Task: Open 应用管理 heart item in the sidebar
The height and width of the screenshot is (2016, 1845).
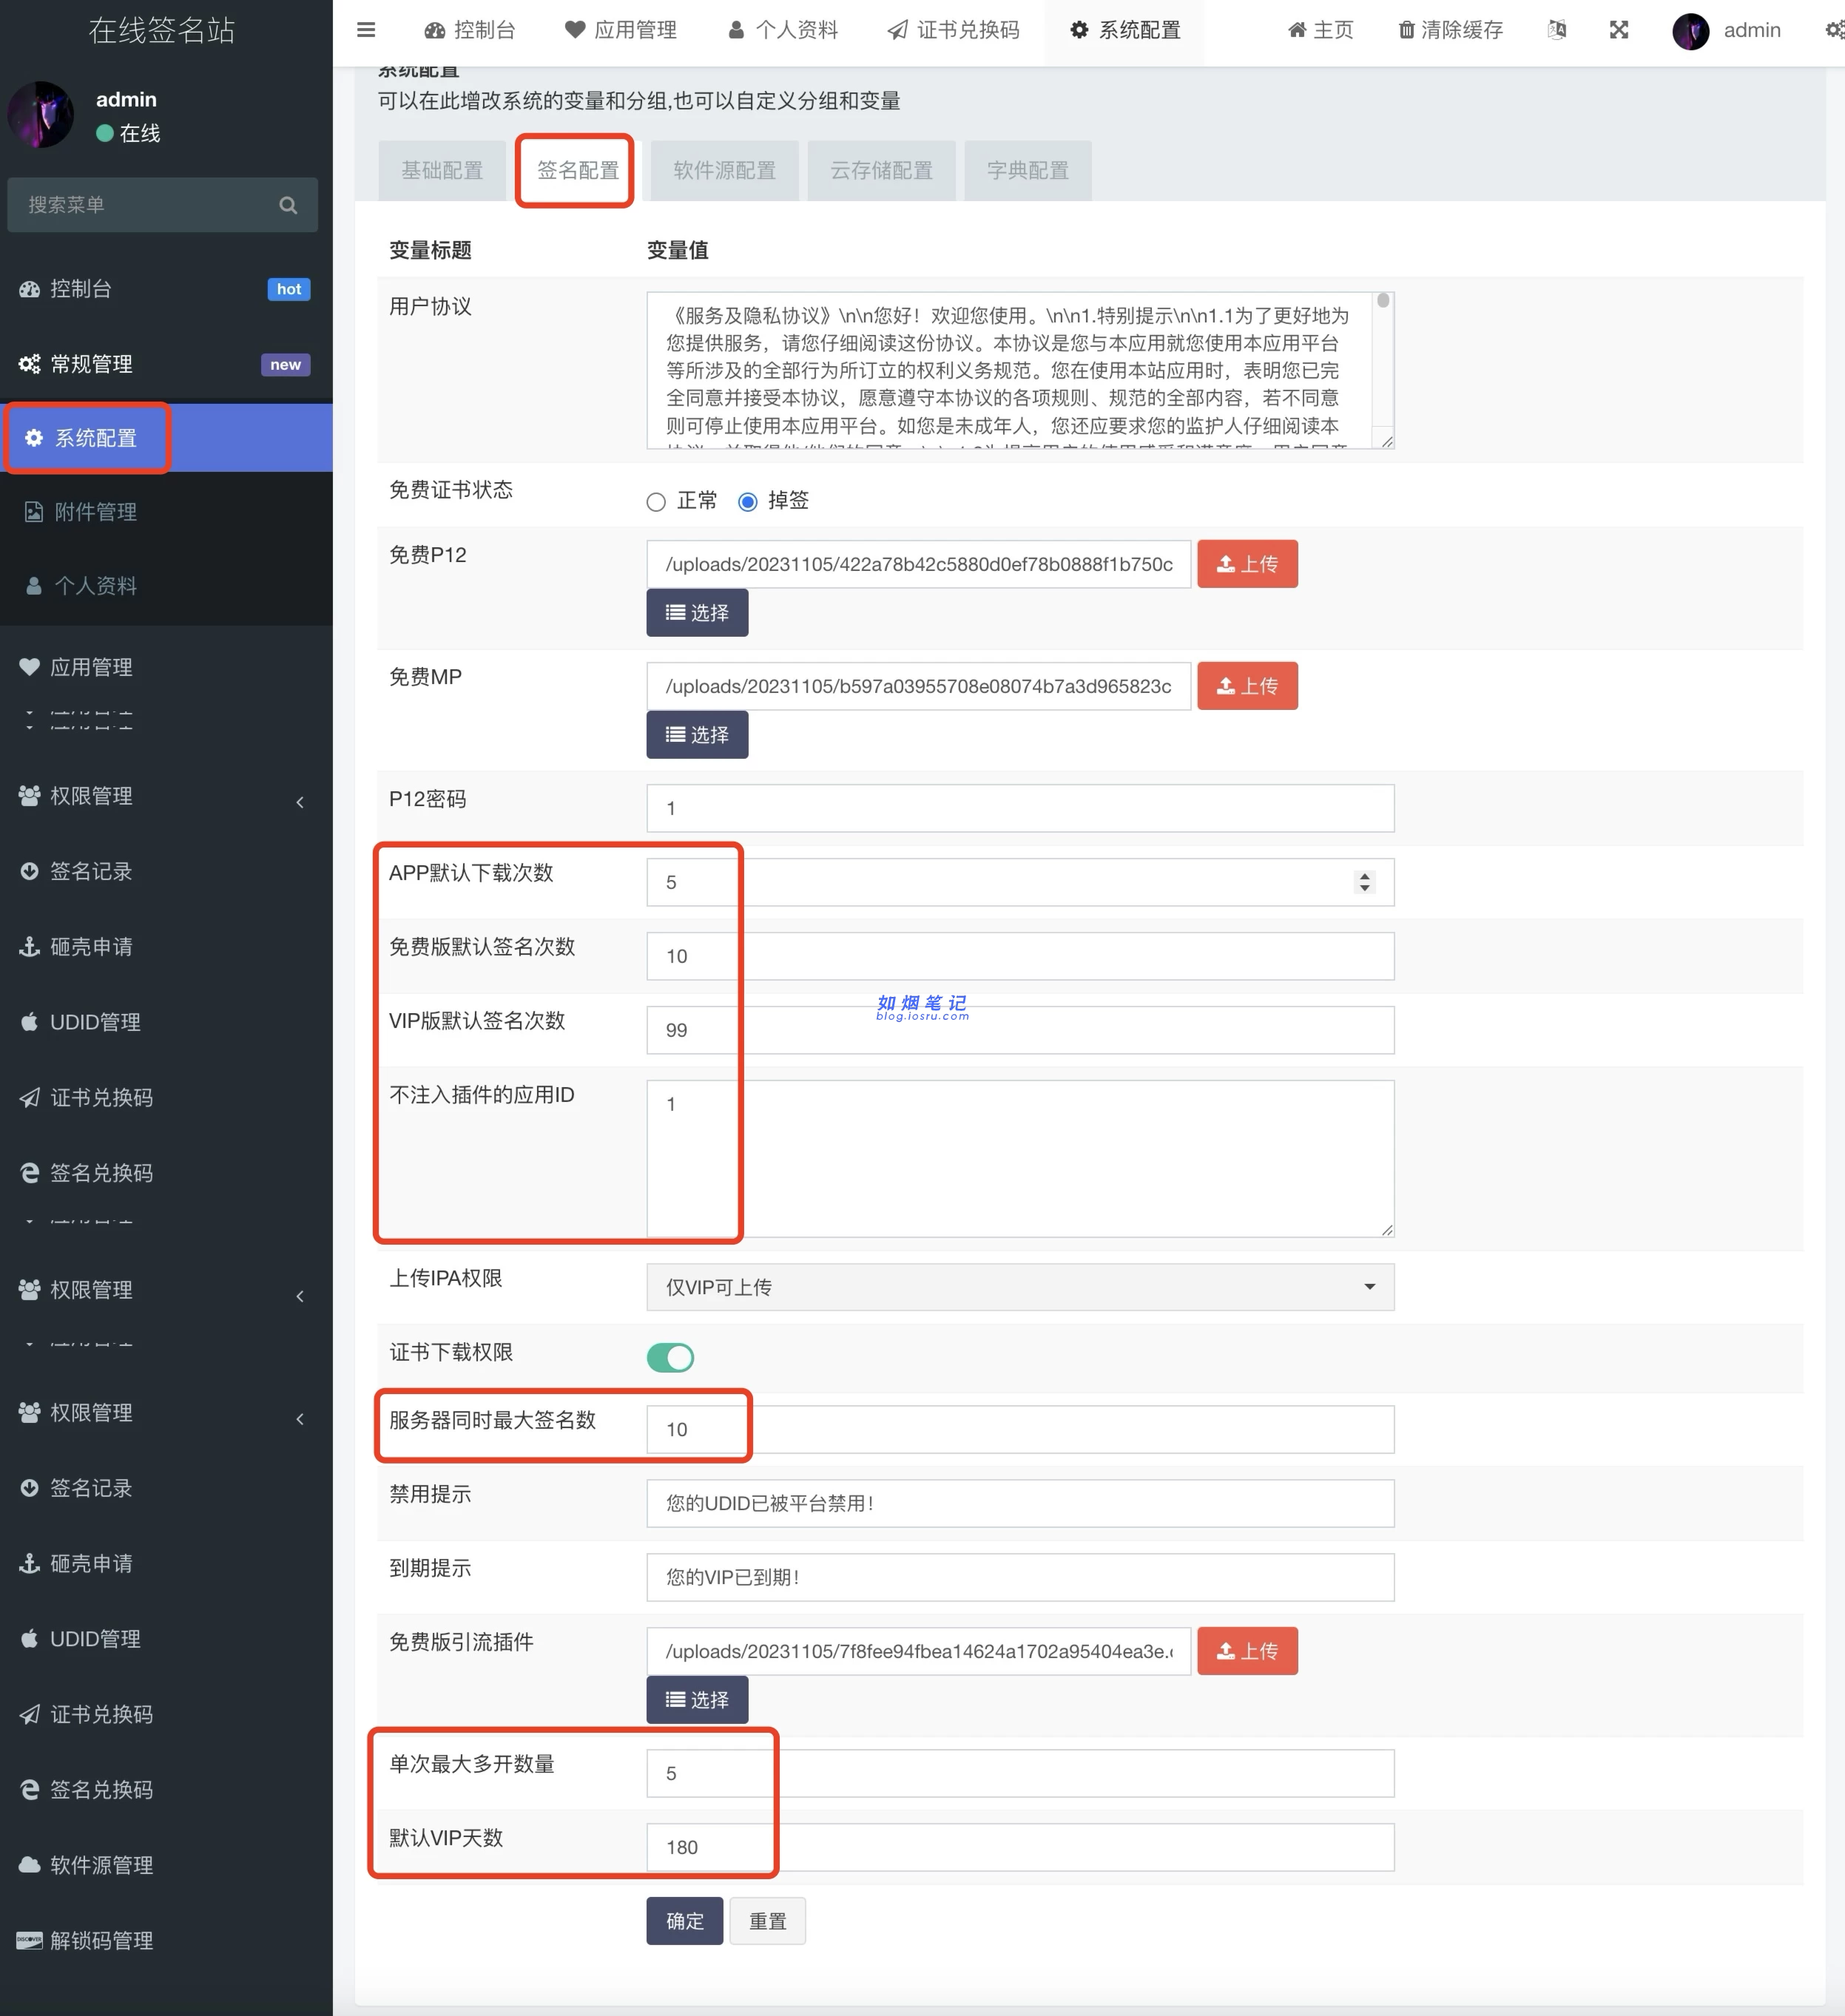Action: pos(166,667)
